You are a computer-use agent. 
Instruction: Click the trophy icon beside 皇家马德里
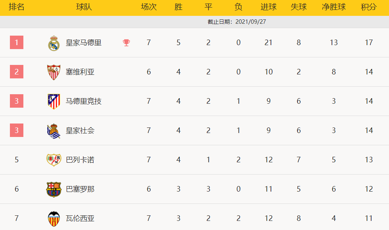coord(126,43)
